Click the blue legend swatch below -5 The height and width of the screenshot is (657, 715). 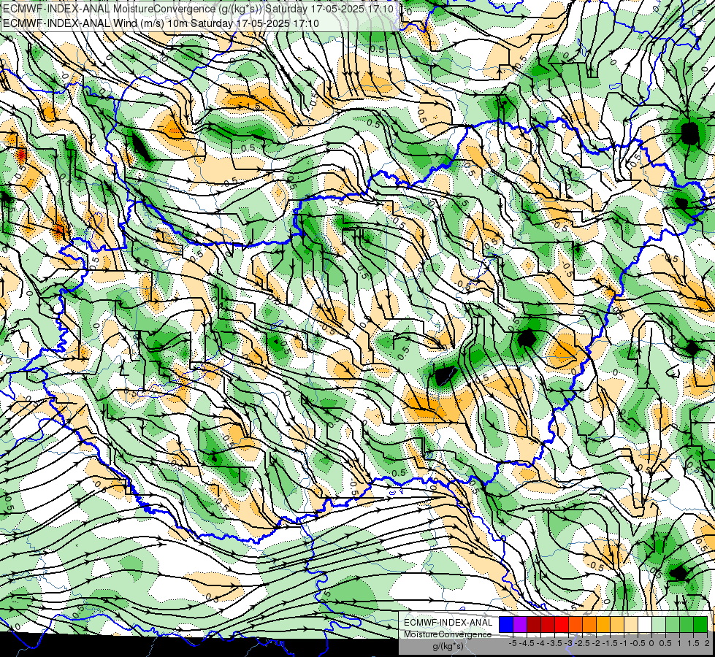click(506, 624)
